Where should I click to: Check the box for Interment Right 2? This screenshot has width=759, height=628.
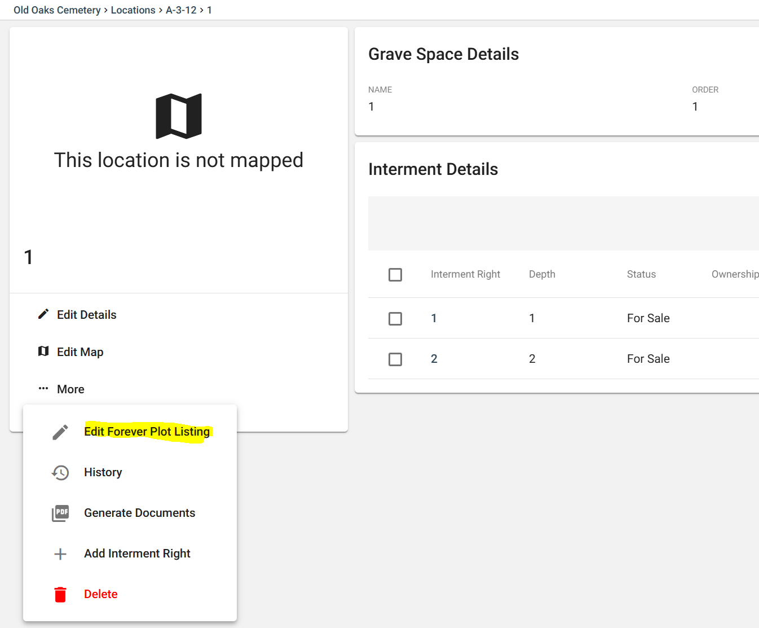[x=395, y=359]
